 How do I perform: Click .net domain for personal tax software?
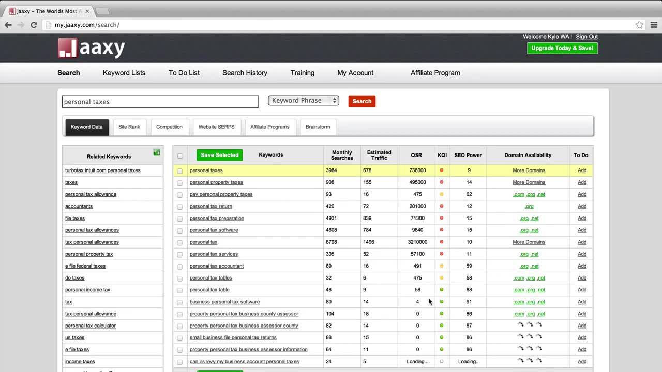535,230
